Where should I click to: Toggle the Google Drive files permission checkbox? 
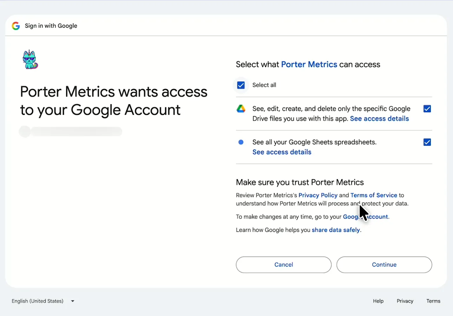point(427,109)
